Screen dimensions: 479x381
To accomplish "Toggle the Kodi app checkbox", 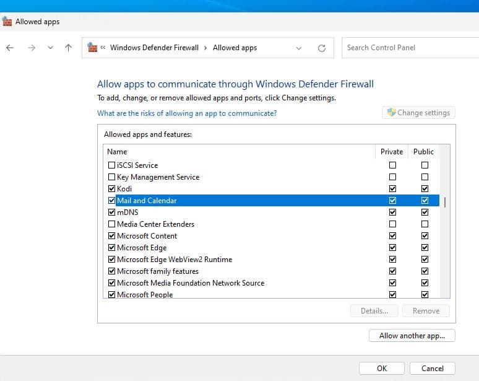I will [112, 189].
